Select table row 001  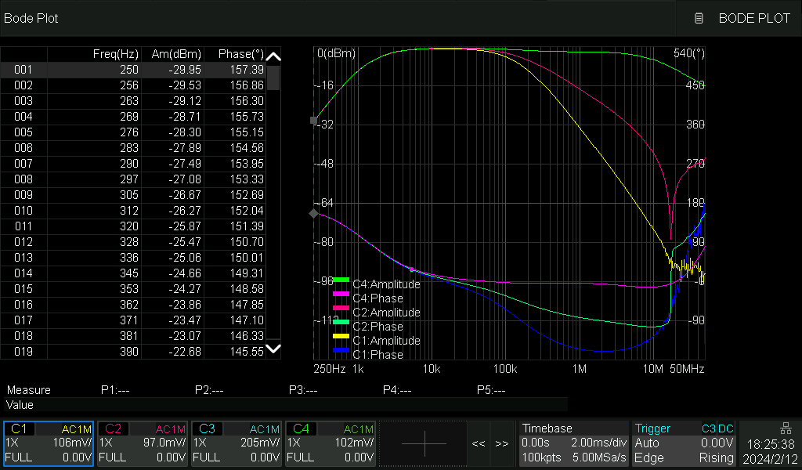pos(133,70)
